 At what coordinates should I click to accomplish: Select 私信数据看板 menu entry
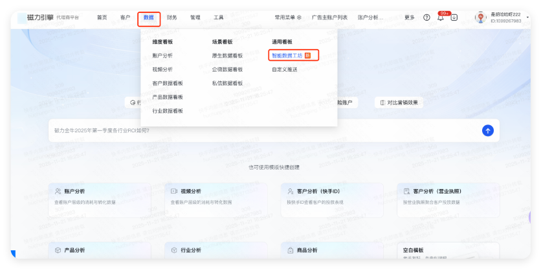(x=227, y=83)
